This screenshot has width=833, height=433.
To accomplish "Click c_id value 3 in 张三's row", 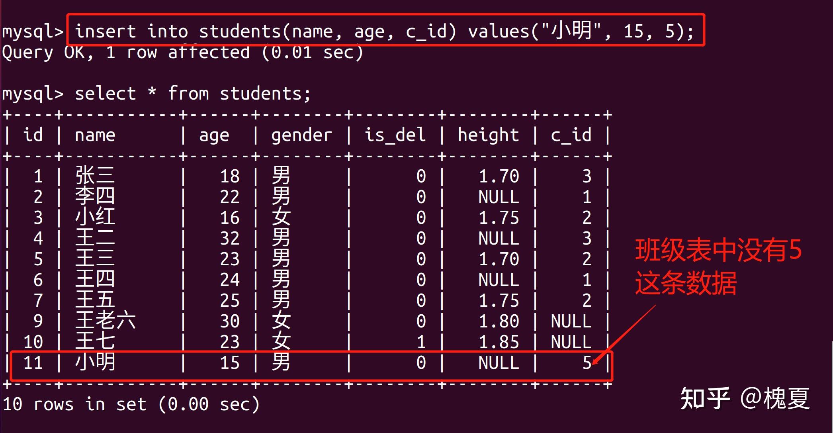I will point(587,176).
